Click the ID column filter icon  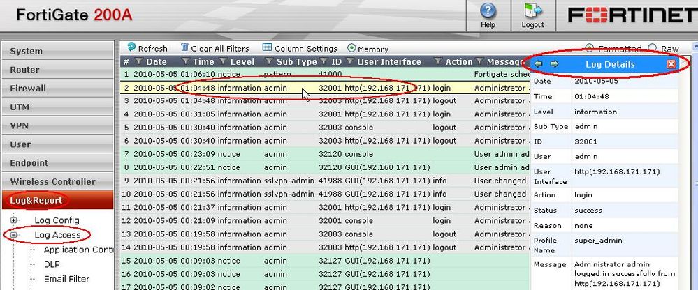324,61
